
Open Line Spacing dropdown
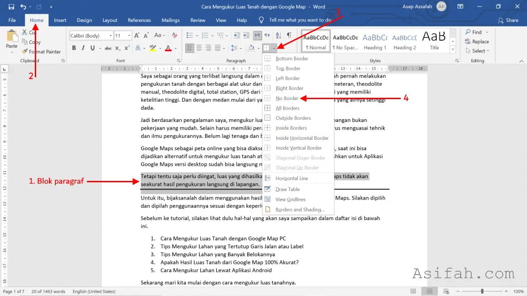coord(236,48)
